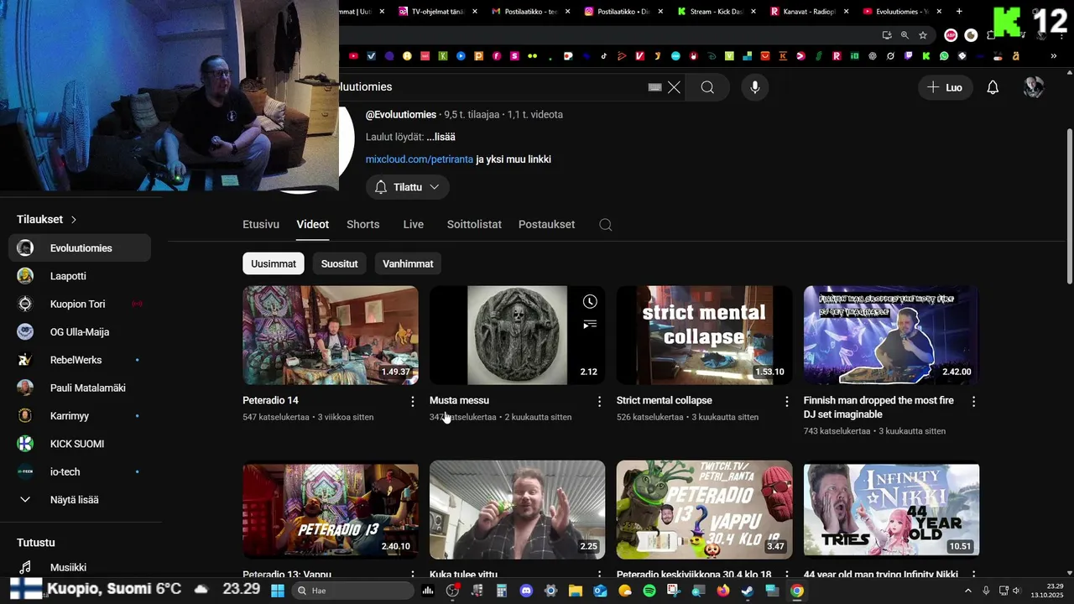This screenshot has width=1074, height=604.
Task: Open the Soittolistat channel tab
Action: tap(474, 225)
